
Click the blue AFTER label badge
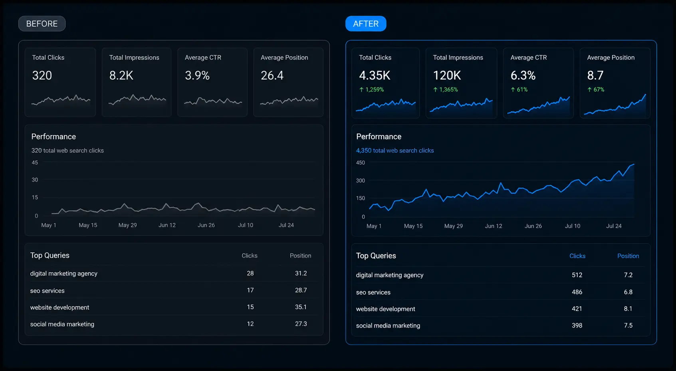[x=366, y=24]
